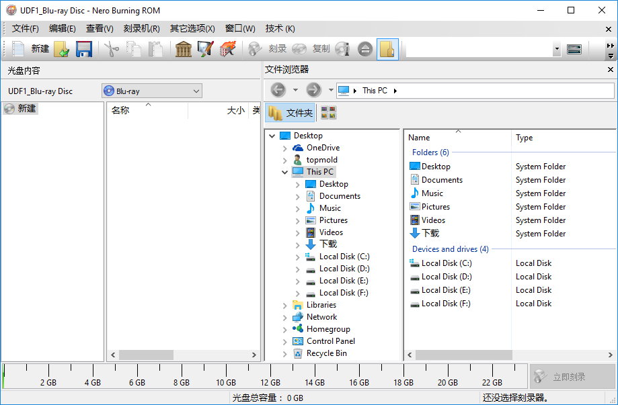Open the recorder selection dropdown arrow

click(557, 49)
